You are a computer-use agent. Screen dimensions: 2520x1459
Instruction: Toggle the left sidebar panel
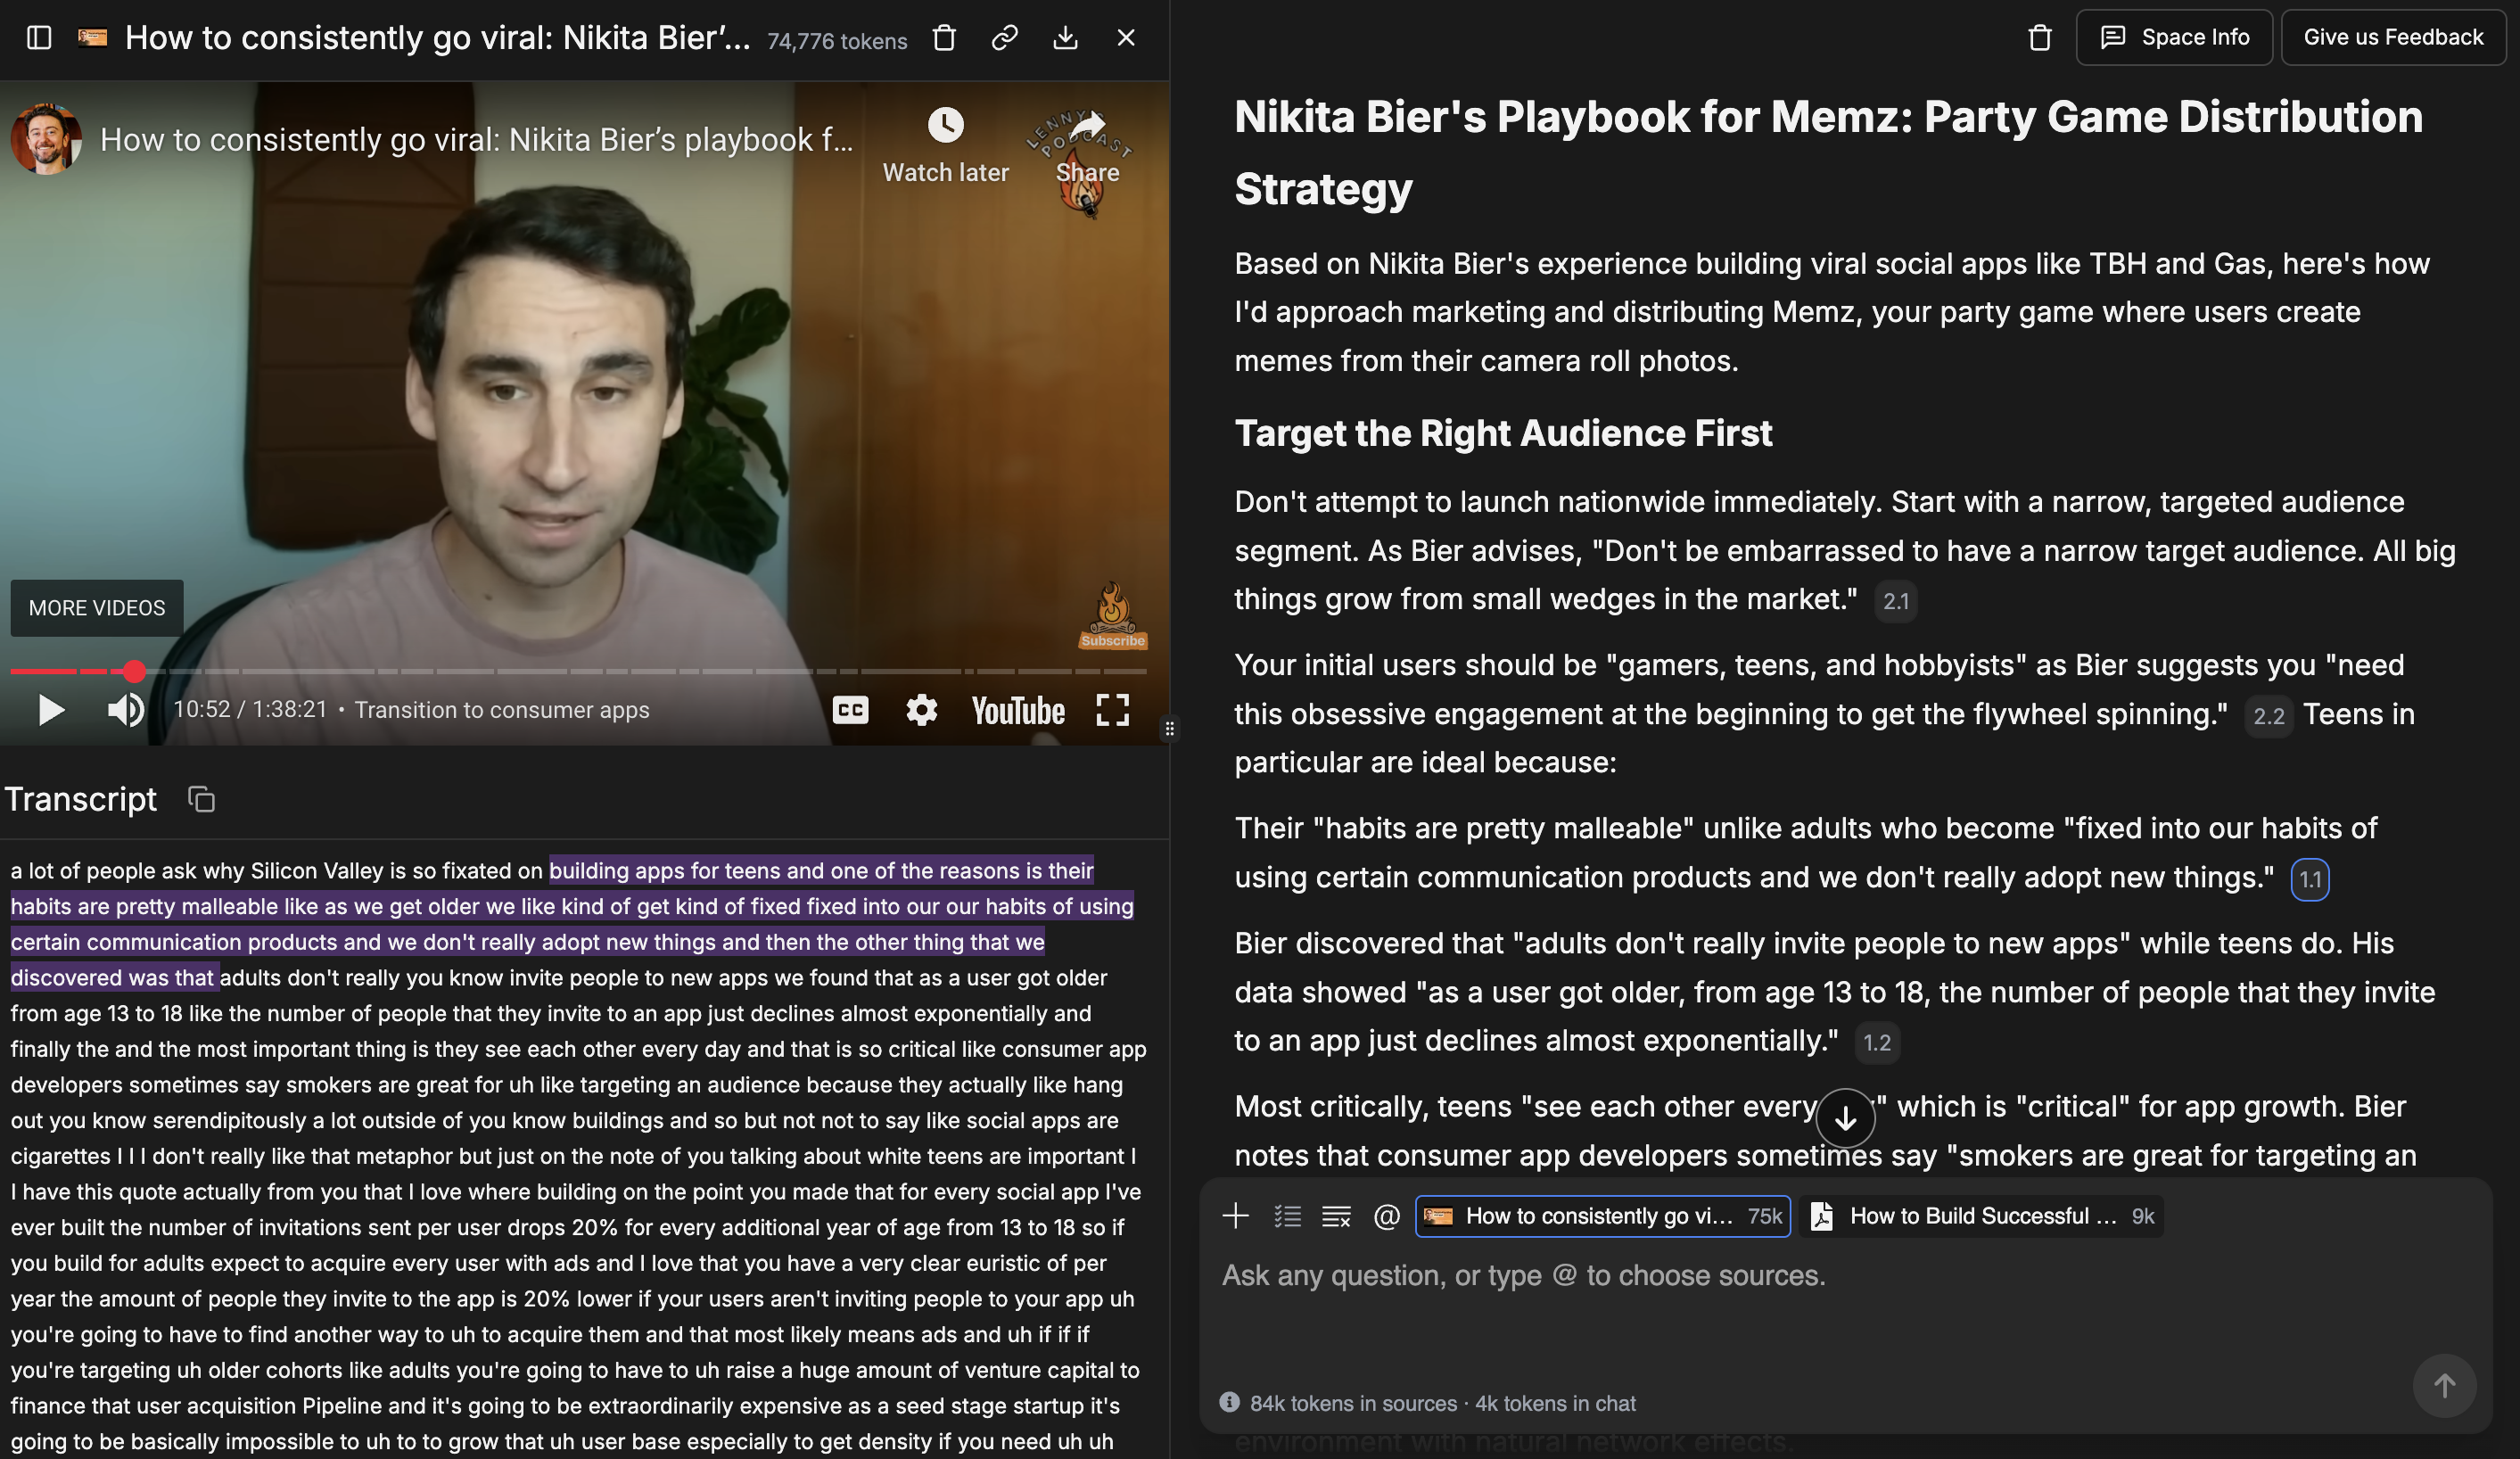[x=39, y=38]
